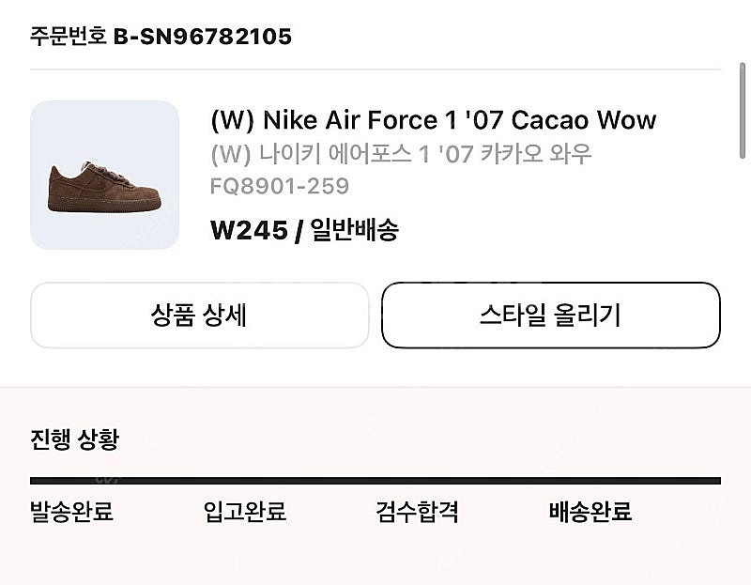Select order number B-SN96782105
The image size is (751, 585).
(x=203, y=37)
